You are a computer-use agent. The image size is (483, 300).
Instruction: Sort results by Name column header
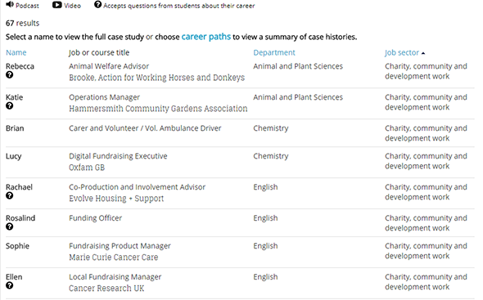coord(16,52)
